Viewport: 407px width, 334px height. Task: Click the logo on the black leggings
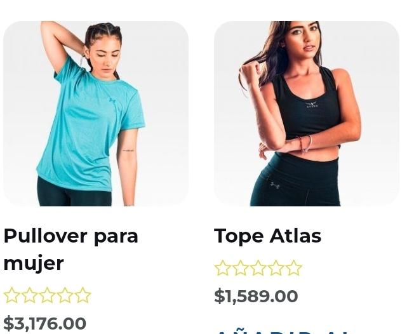275,185
